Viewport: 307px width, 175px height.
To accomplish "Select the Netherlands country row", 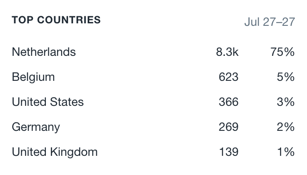I will (153, 52).
